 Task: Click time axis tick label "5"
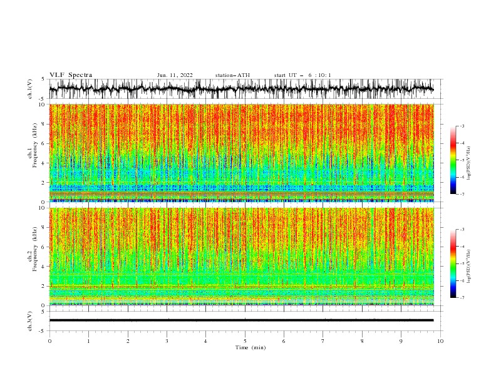click(245, 341)
